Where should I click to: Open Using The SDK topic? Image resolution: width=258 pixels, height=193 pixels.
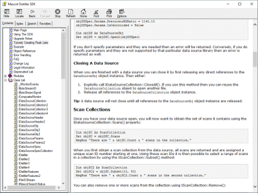pos(23,34)
